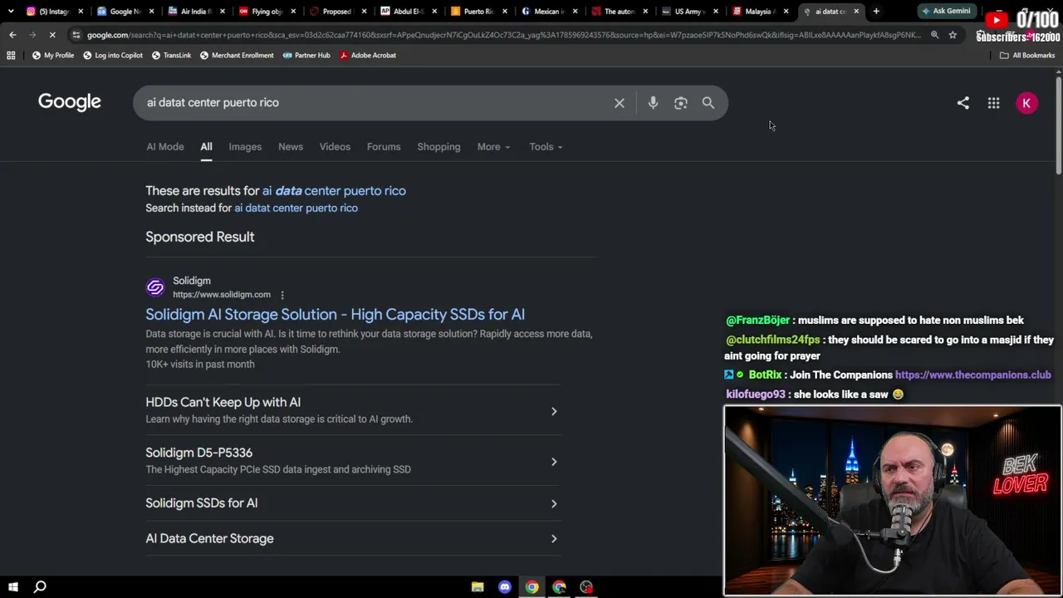Viewport: 1063px width, 598px height.
Task: Click corrected query ai data center puerto rico
Action: click(x=334, y=191)
